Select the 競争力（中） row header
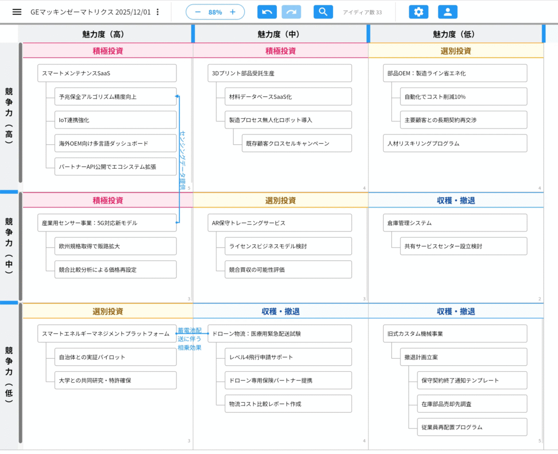The height and width of the screenshot is (454, 558). pyautogui.click(x=9, y=247)
